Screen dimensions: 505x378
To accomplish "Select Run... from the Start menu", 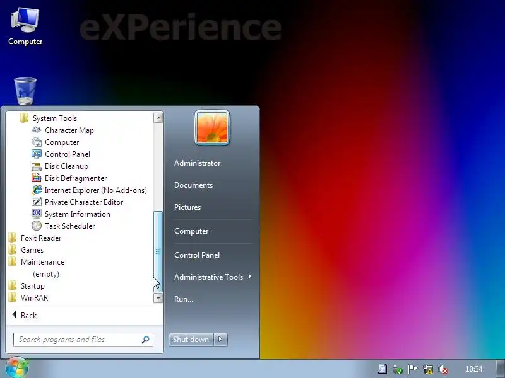I will (184, 299).
